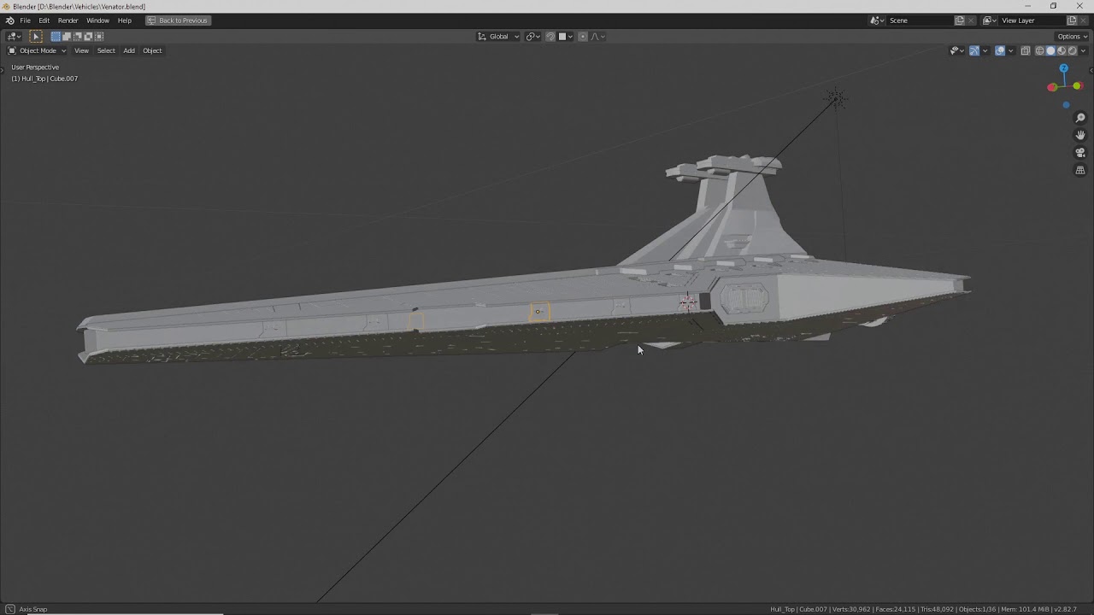Viewport: 1094px width, 615px height.
Task: Open the Render menu
Action: 68,20
